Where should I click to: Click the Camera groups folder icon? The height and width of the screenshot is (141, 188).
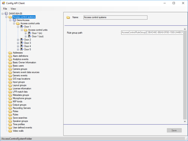point(10,69)
